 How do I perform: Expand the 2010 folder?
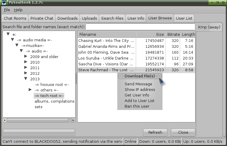pyautogui.click(x=26, y=62)
